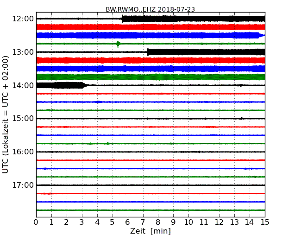Click the vertical axis label UTC (Lokalzeit = UTC + 02:00)
Viewport: 301px width, 241px height.
[6, 114]
